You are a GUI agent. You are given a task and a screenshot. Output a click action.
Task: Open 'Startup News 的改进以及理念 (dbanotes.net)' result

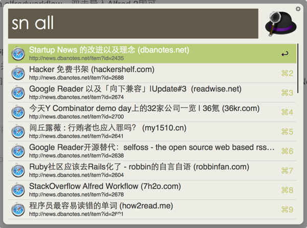(x=152, y=54)
